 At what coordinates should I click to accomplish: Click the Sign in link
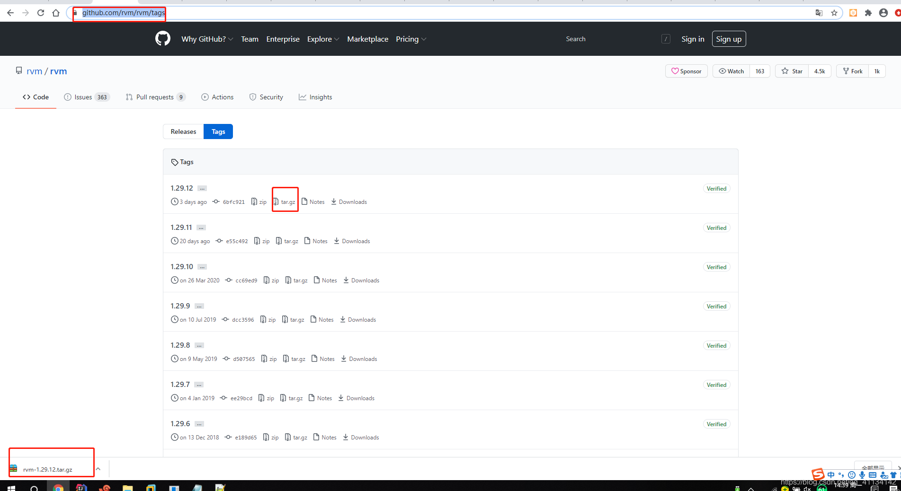693,39
